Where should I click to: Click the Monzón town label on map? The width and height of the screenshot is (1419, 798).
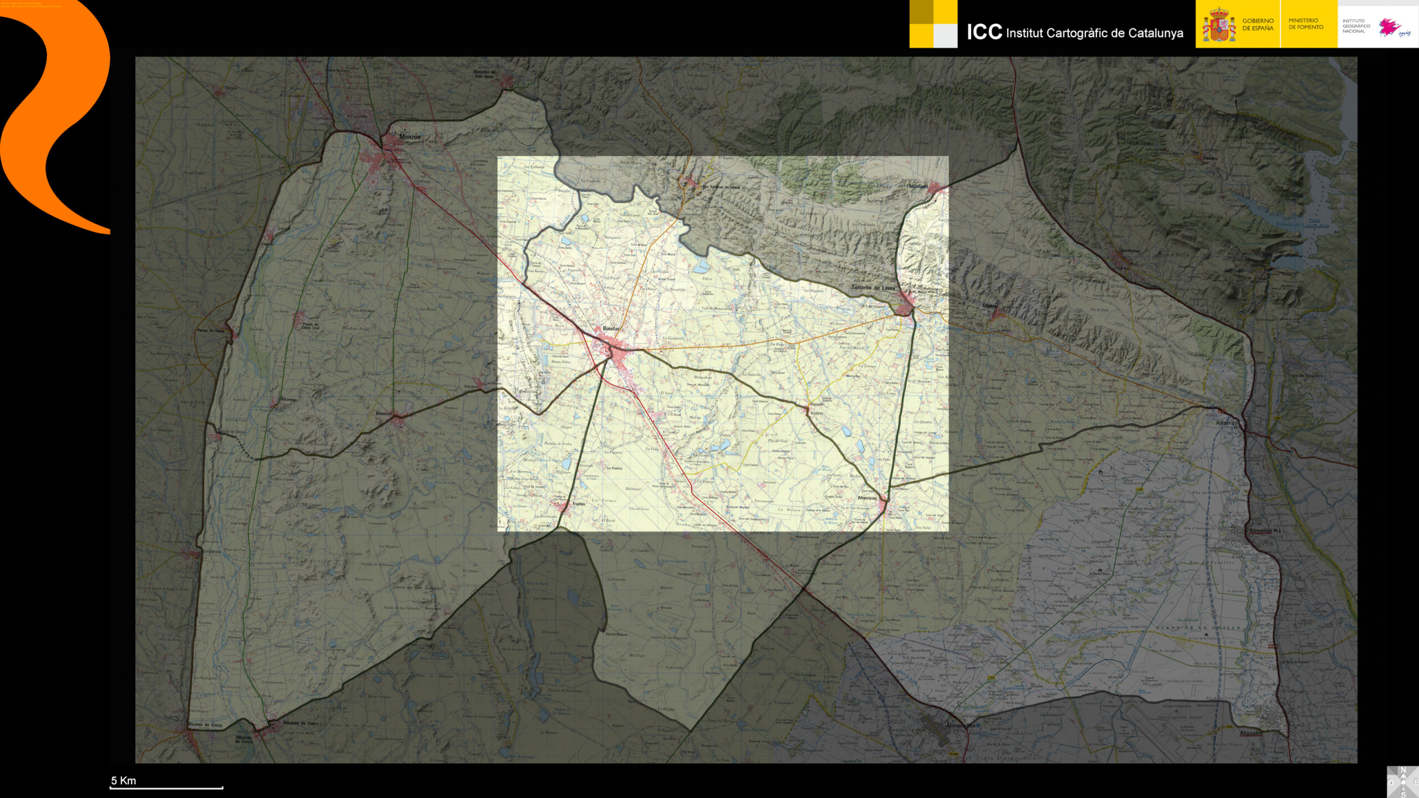coord(410,137)
